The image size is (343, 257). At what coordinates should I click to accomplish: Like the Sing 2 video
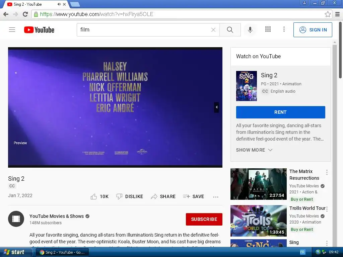click(99, 196)
